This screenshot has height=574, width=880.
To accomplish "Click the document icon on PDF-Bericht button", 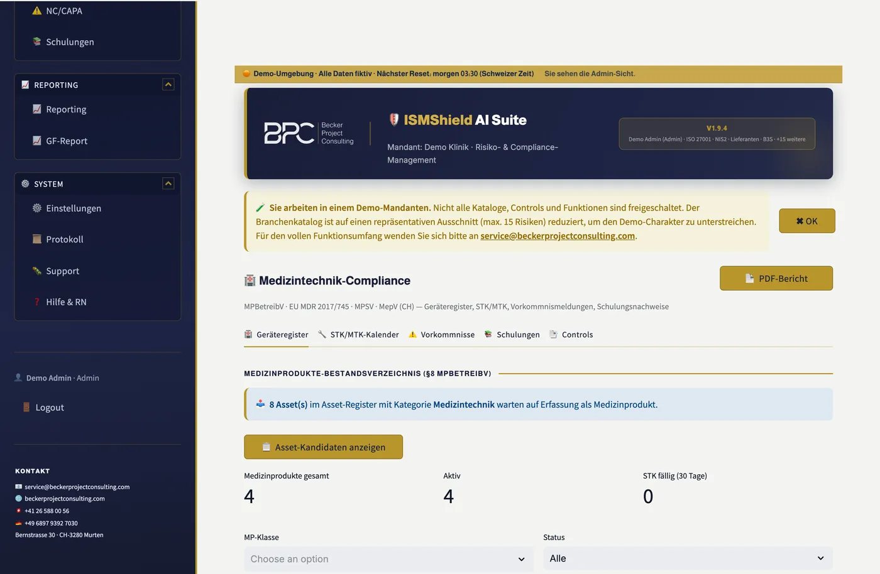I will (749, 278).
